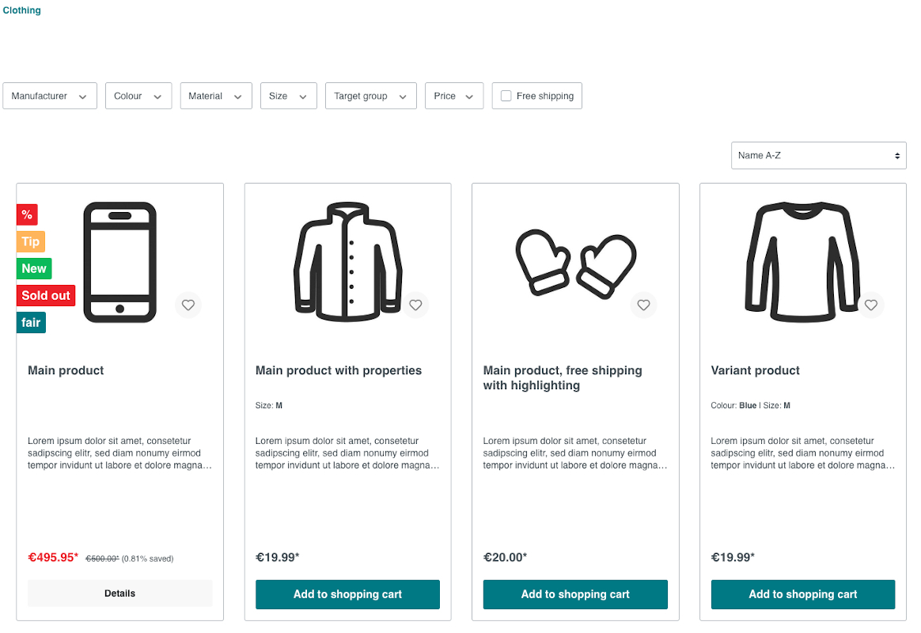Open Main product with properties title

[339, 370]
